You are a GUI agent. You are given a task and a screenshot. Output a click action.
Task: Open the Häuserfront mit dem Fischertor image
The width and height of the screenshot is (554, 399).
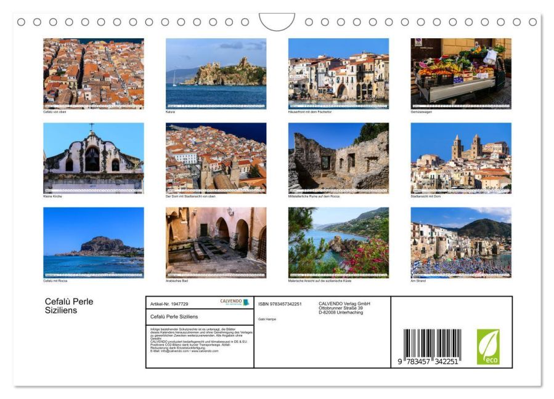(338, 73)
